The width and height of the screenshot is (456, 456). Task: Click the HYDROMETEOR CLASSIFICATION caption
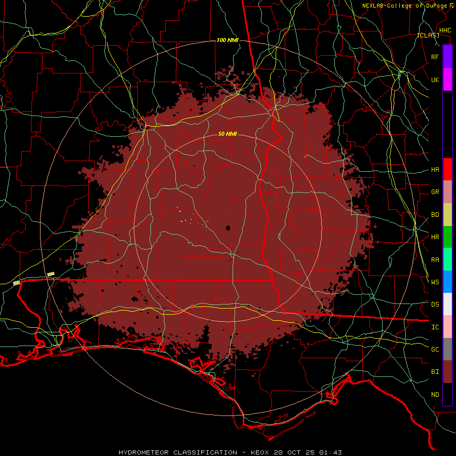[x=178, y=452]
